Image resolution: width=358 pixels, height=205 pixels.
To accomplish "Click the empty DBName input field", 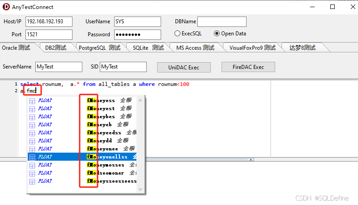I will pos(222,21).
